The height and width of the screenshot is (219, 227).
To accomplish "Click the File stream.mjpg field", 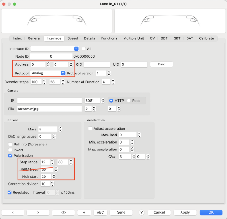I will coord(49,109).
